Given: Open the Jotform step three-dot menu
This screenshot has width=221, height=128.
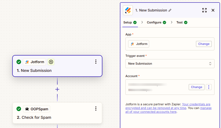Looking at the screenshot, I should [x=96, y=62].
